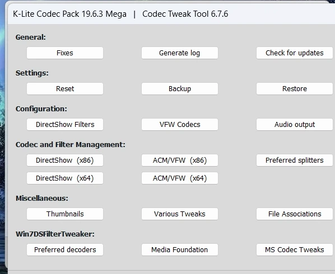The image size is (335, 274).
Task: Click the Preferred decoders button
Action: pos(65,250)
